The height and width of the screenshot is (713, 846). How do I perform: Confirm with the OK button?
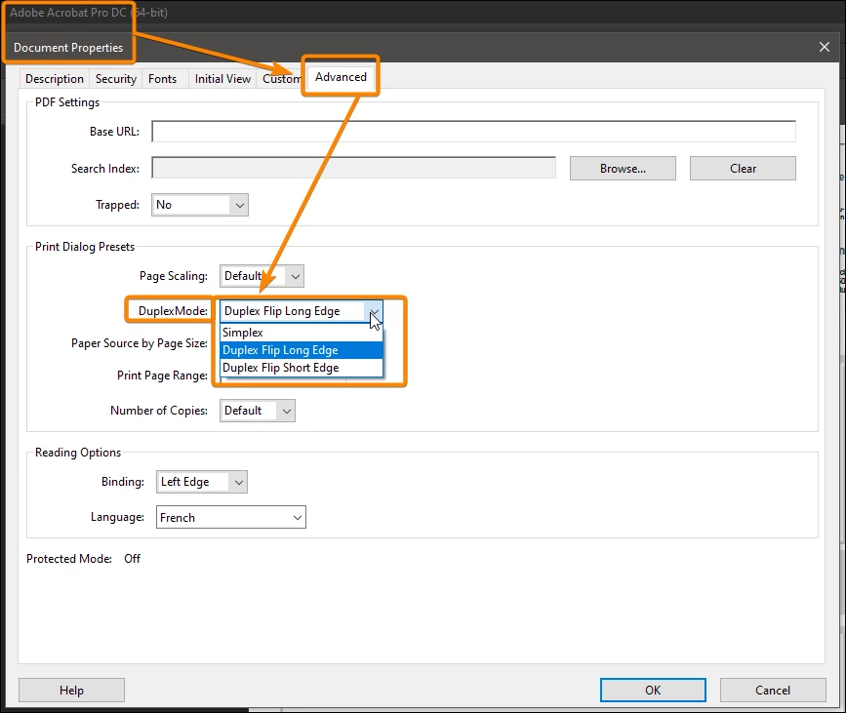(653, 691)
